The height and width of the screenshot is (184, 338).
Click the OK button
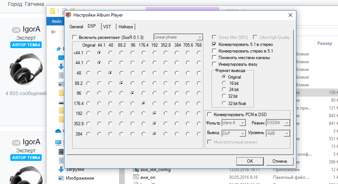[x=250, y=161]
